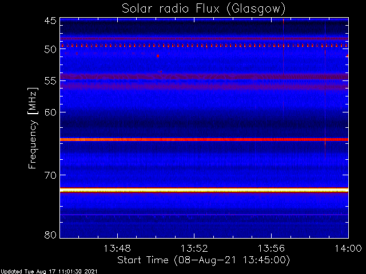Click the 45 MHz frequency label
This screenshot has height=274, width=366.
pos(50,21)
